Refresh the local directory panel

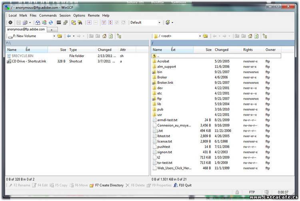point(111,36)
